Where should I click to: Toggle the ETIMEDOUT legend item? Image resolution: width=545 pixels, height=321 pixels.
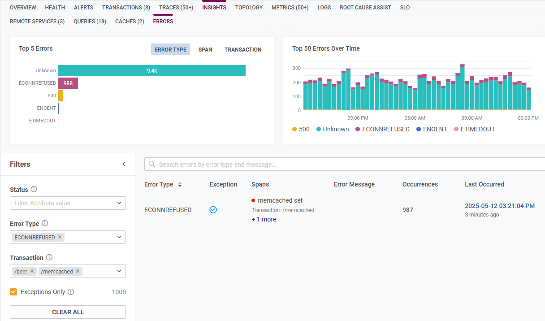click(475, 129)
